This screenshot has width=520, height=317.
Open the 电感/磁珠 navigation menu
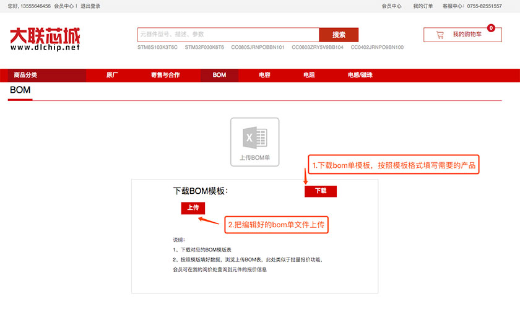pos(360,75)
